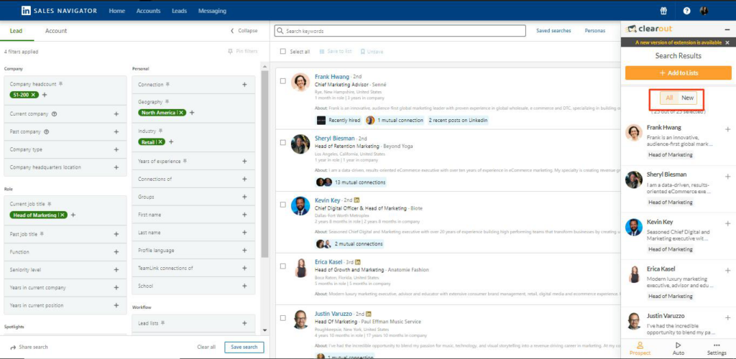Check Sheryl Biesman's result checkbox
The width and height of the screenshot is (736, 359).
point(283,142)
